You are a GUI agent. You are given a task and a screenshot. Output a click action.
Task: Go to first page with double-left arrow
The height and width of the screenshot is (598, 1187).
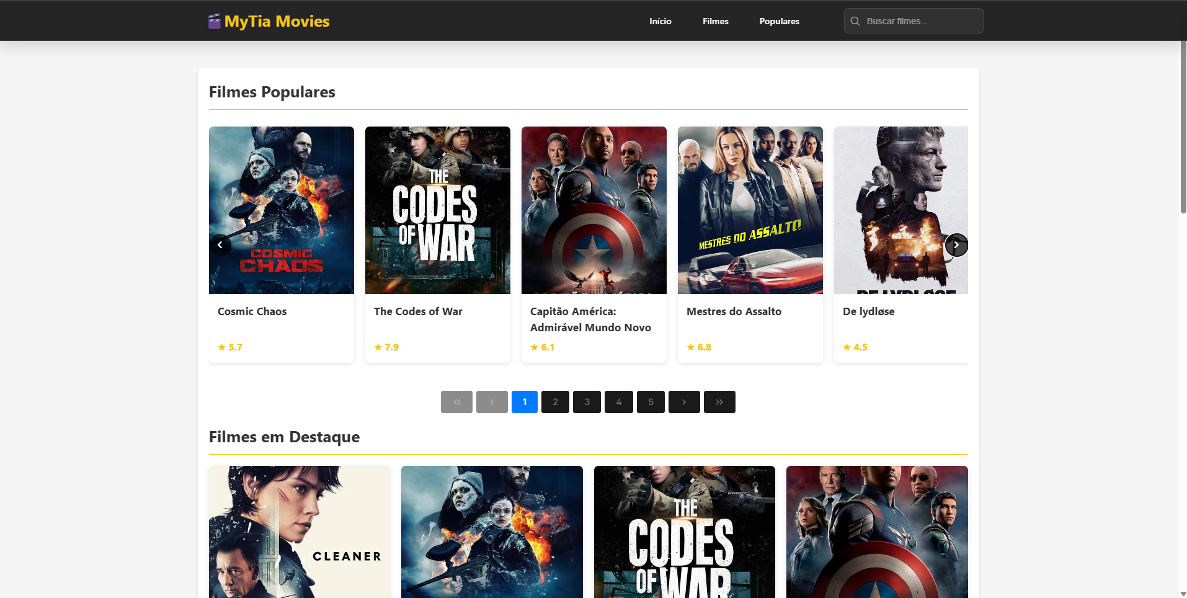pos(456,402)
